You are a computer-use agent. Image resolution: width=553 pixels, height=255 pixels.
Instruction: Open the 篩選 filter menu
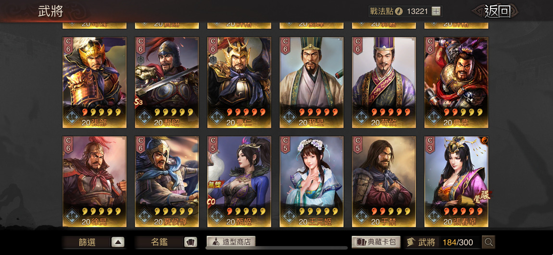[x=94, y=242]
